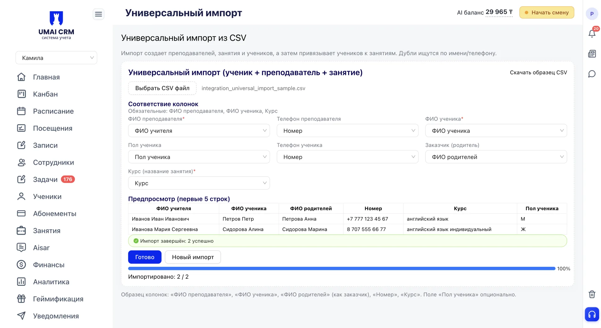Open Абонементы from sidebar
This screenshot has width=601, height=328.
tap(55, 214)
